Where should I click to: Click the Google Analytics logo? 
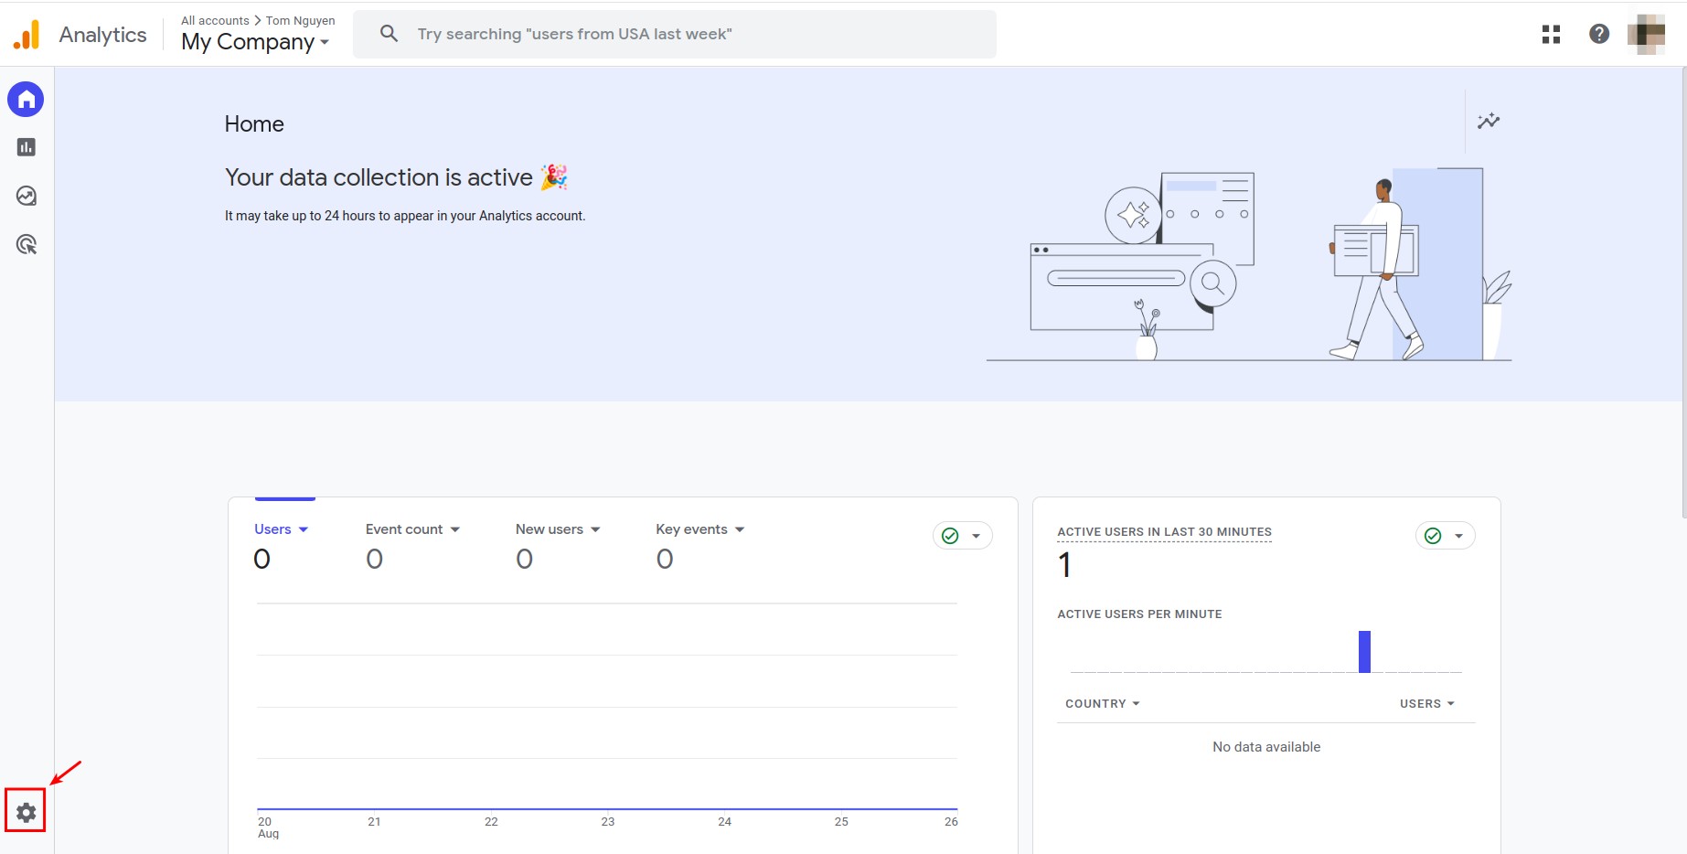click(27, 35)
